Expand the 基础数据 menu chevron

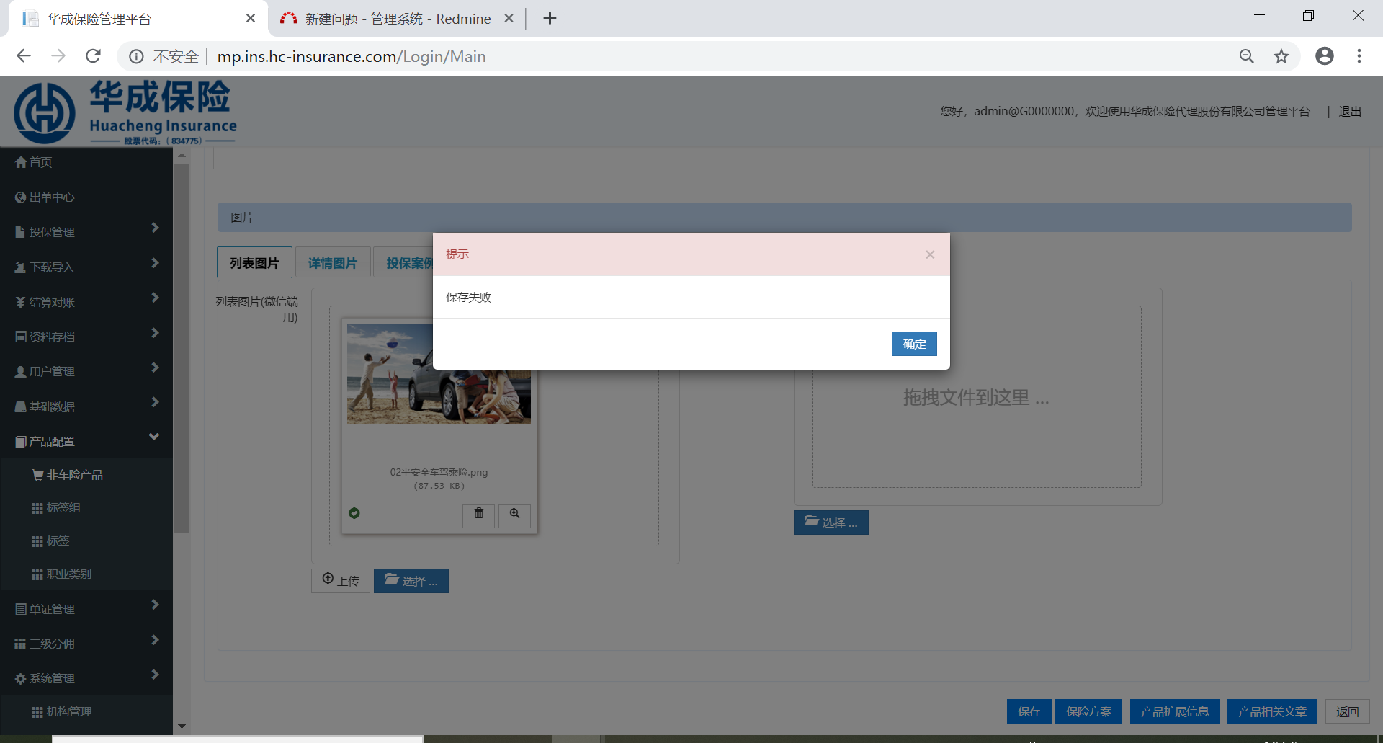click(x=154, y=402)
